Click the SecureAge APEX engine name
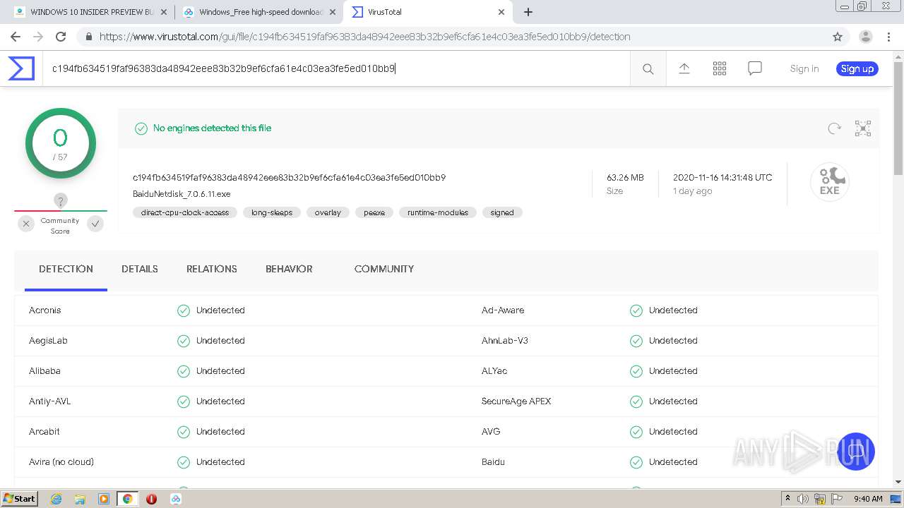The image size is (904, 508). coord(516,401)
